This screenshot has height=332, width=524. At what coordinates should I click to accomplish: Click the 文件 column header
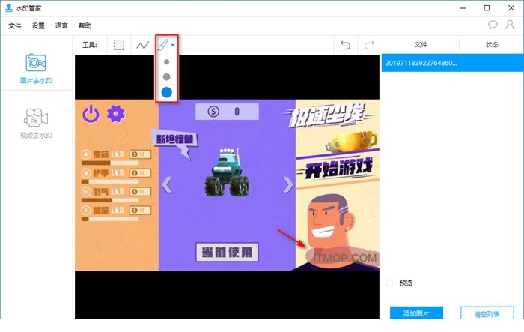coord(421,44)
